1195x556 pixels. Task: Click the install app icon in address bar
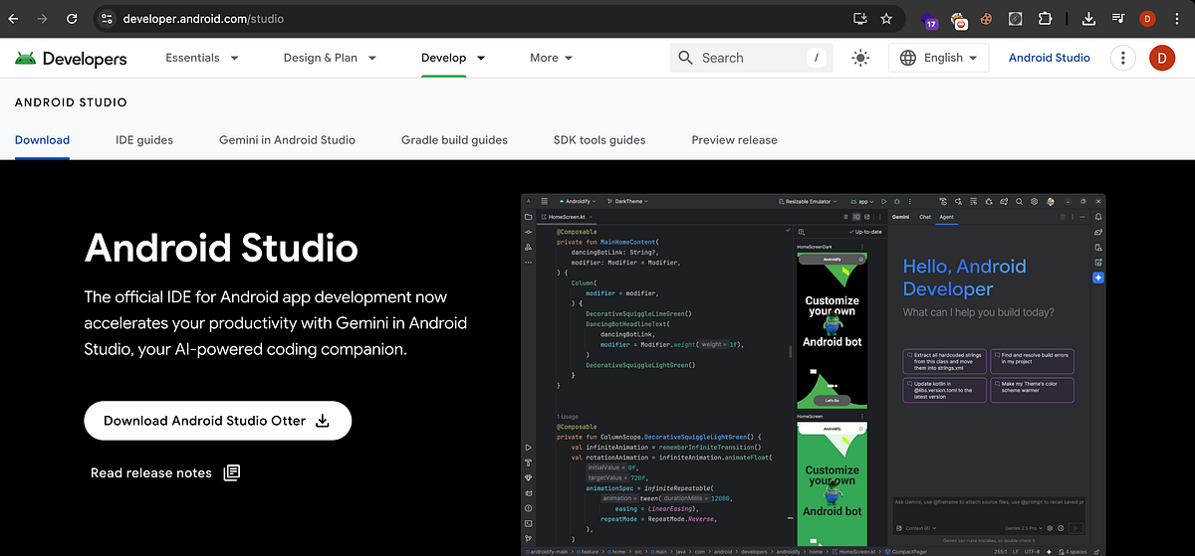[860, 19]
